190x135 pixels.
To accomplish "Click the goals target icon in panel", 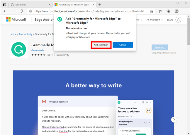I will pos(143,102).
